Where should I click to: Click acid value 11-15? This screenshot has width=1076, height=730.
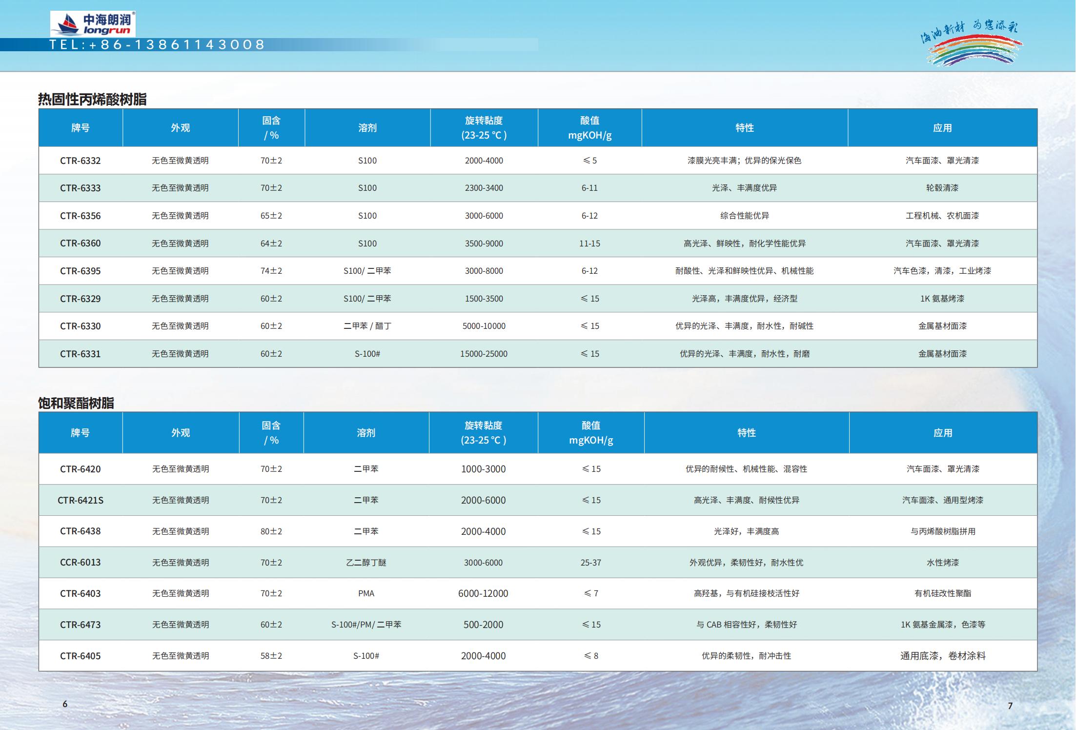[589, 243]
